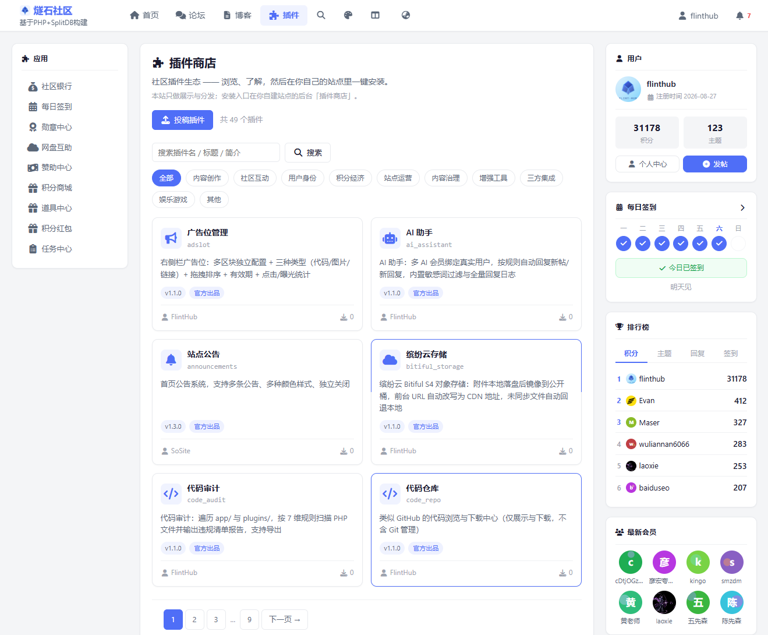Go to page 3 in pagination

tap(216, 619)
